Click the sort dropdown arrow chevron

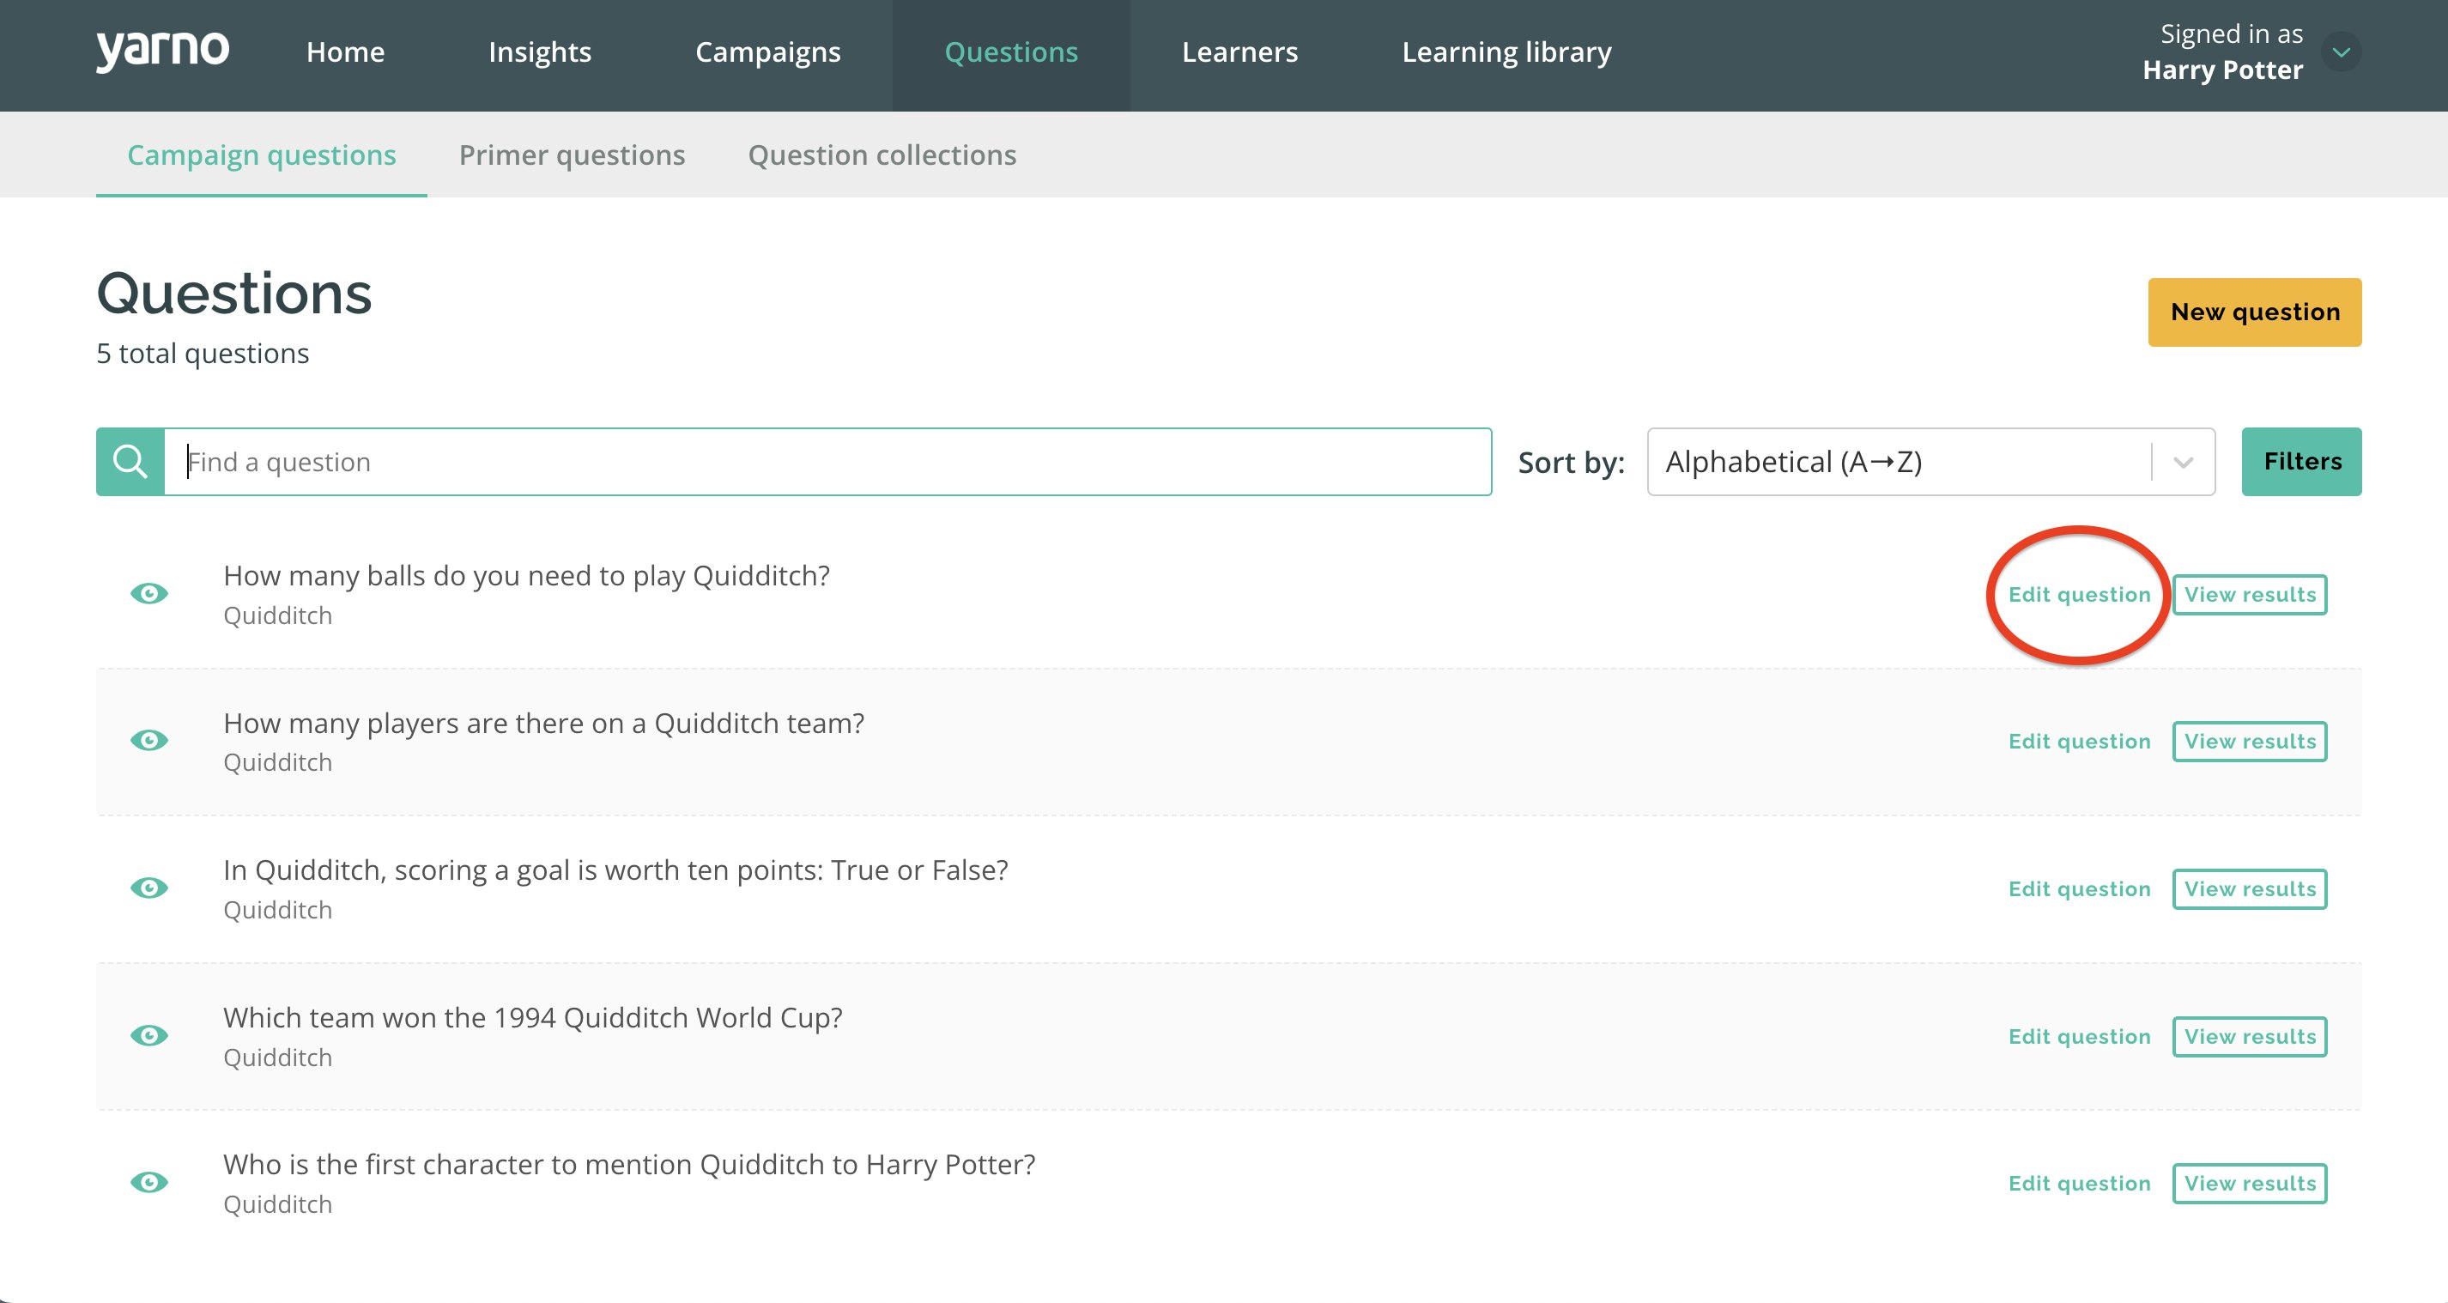pyautogui.click(x=2184, y=463)
